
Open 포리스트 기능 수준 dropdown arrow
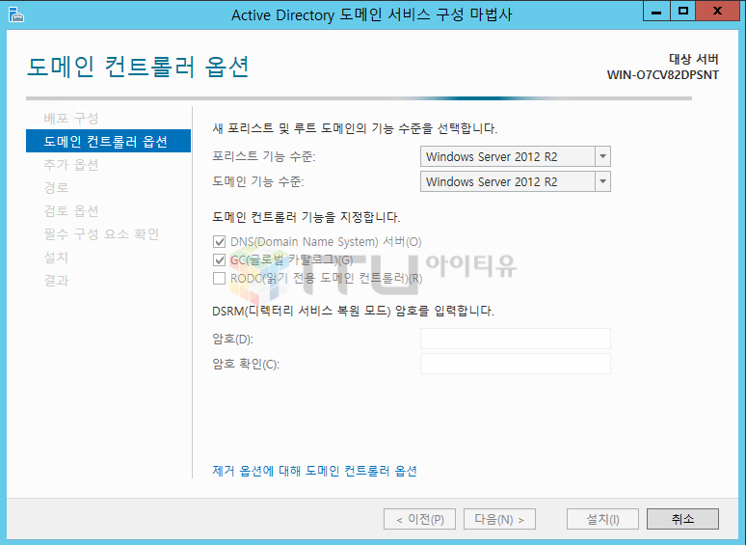[x=602, y=156]
